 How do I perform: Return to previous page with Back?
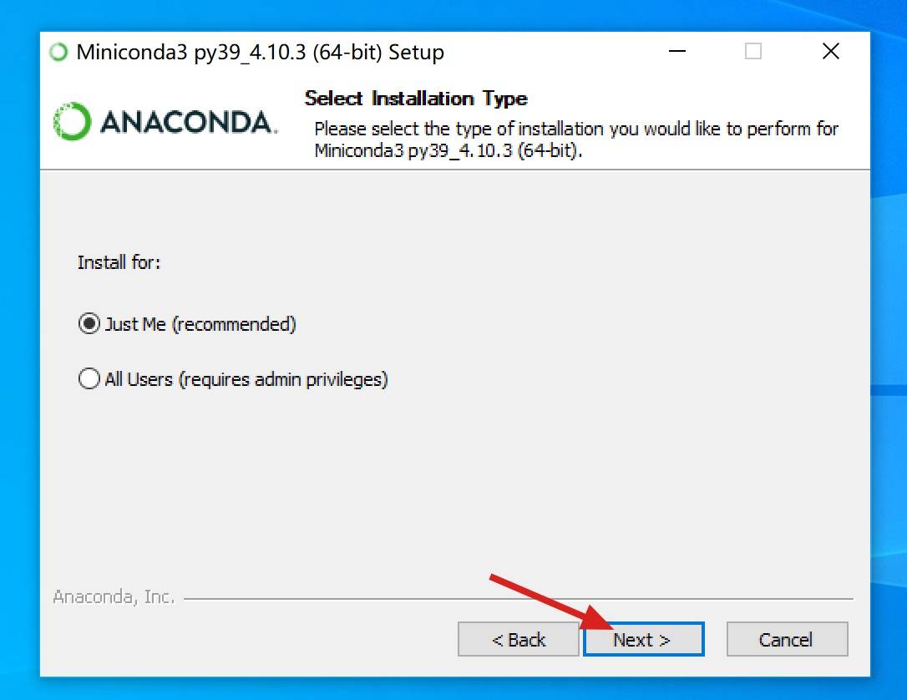(x=519, y=639)
